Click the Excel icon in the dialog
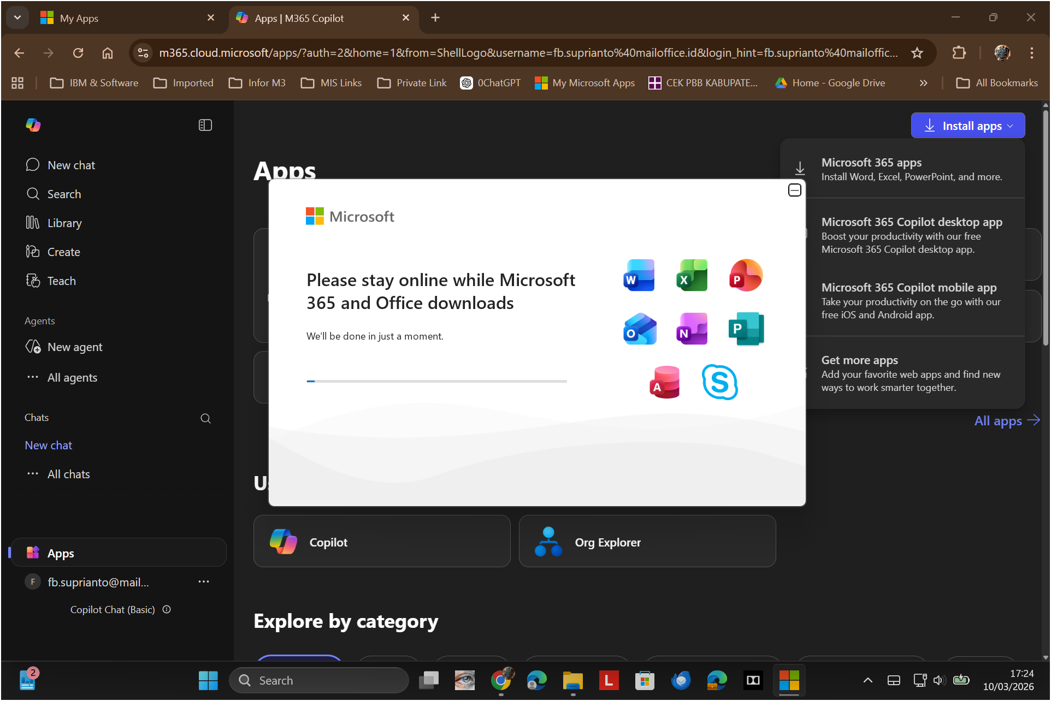 point(692,275)
